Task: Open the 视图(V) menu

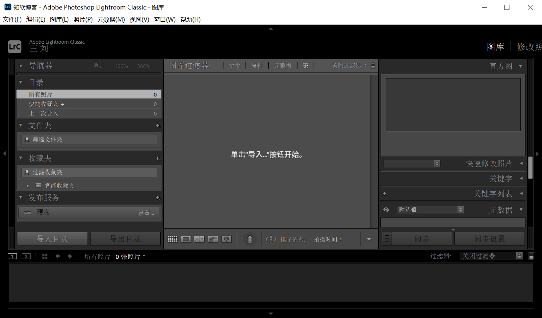Action: (140, 20)
